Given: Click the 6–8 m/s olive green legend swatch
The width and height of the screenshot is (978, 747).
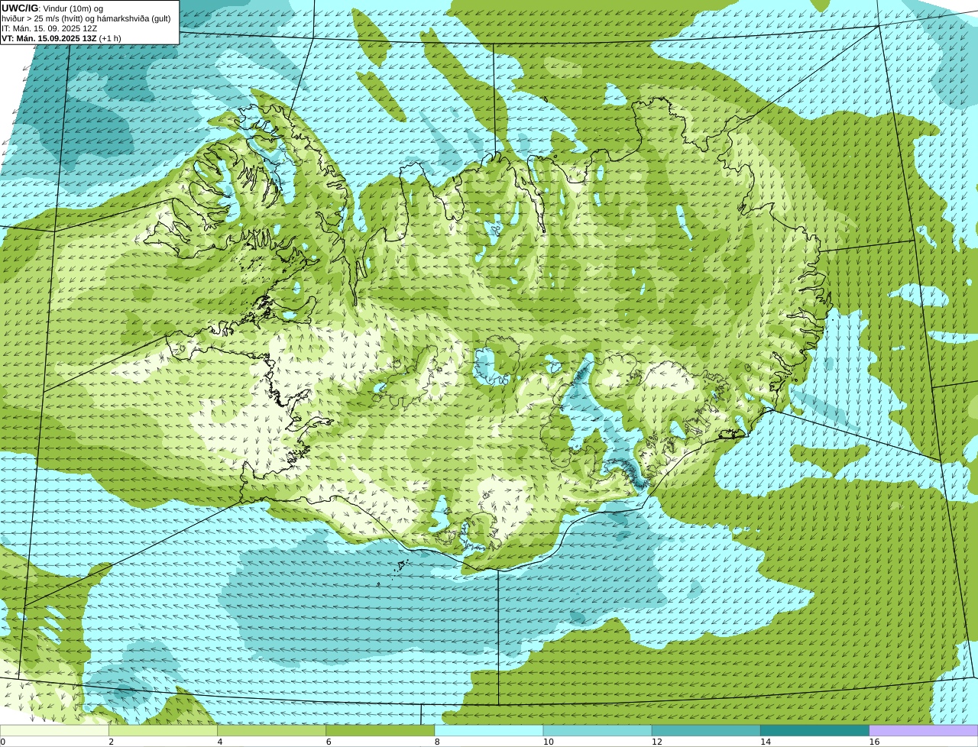Looking at the screenshot, I should click(x=380, y=730).
